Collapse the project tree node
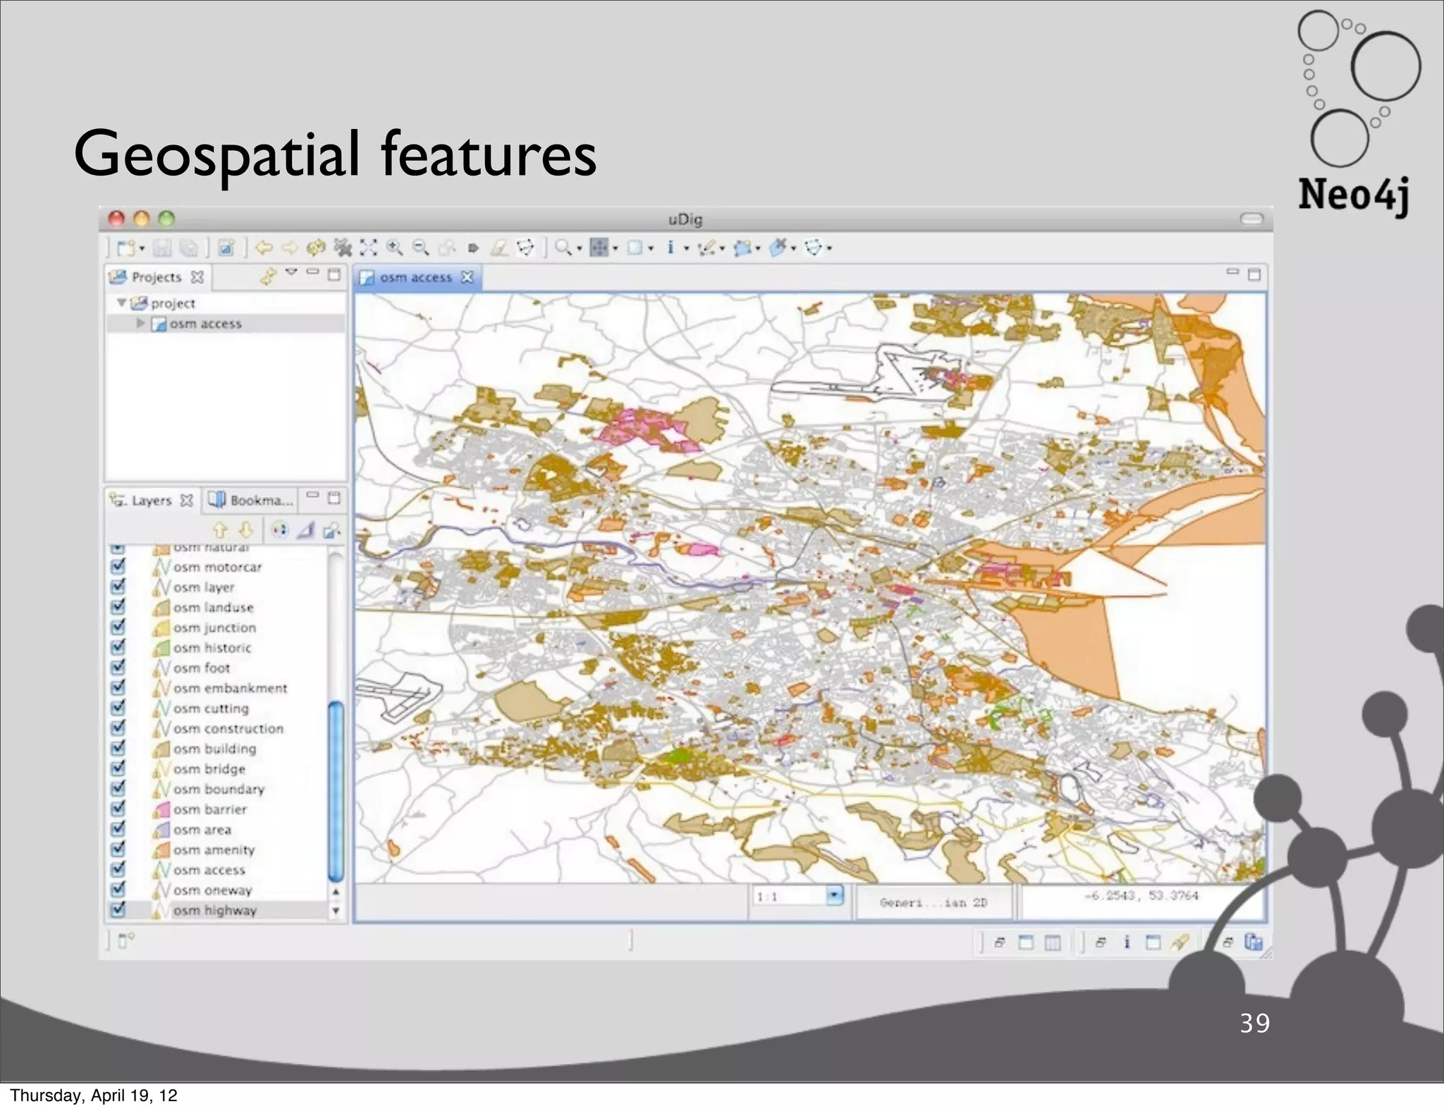1444x1111 pixels. (x=121, y=302)
